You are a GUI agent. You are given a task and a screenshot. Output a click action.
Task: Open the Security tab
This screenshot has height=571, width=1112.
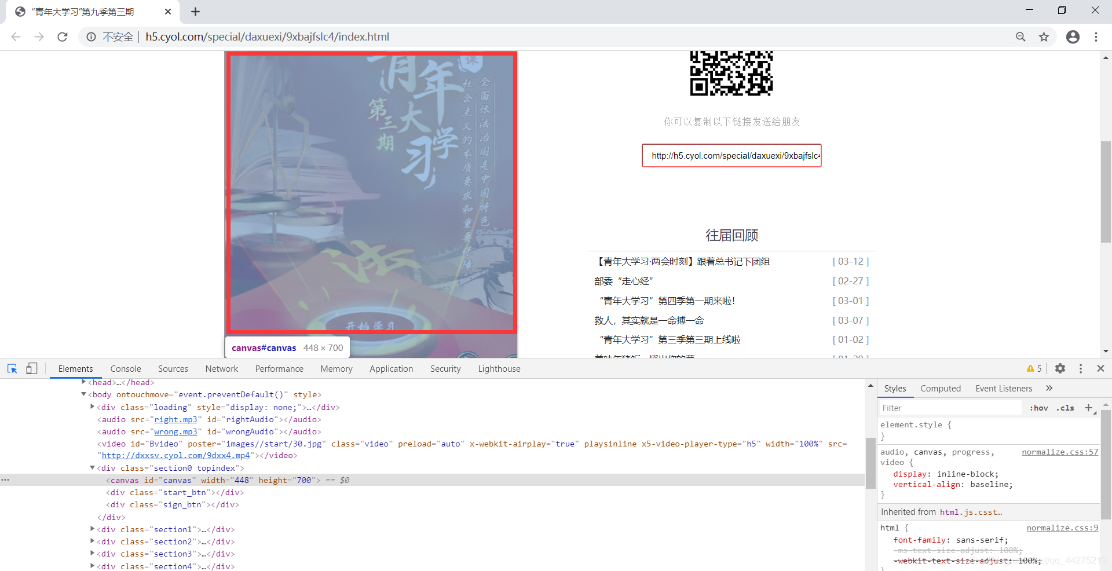click(445, 369)
